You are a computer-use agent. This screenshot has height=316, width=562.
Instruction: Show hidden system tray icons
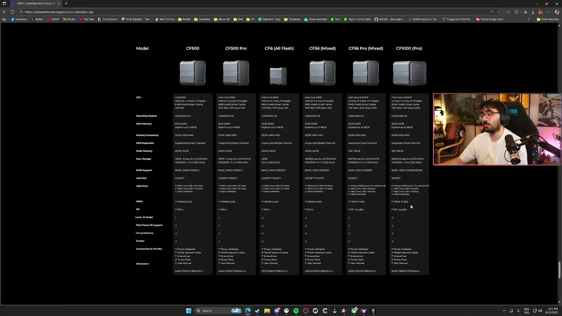(x=504, y=311)
